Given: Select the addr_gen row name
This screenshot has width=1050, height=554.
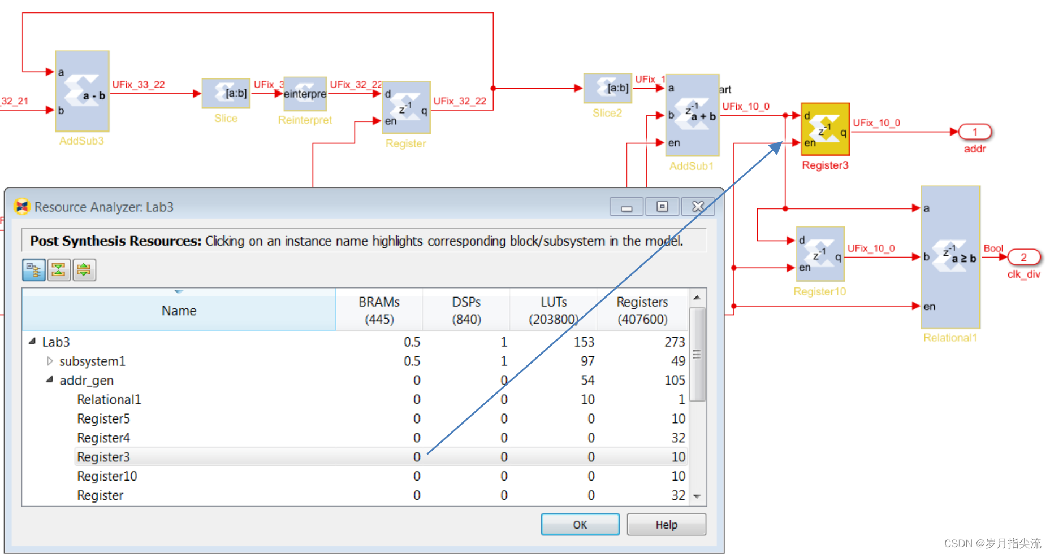Looking at the screenshot, I should click(x=87, y=380).
